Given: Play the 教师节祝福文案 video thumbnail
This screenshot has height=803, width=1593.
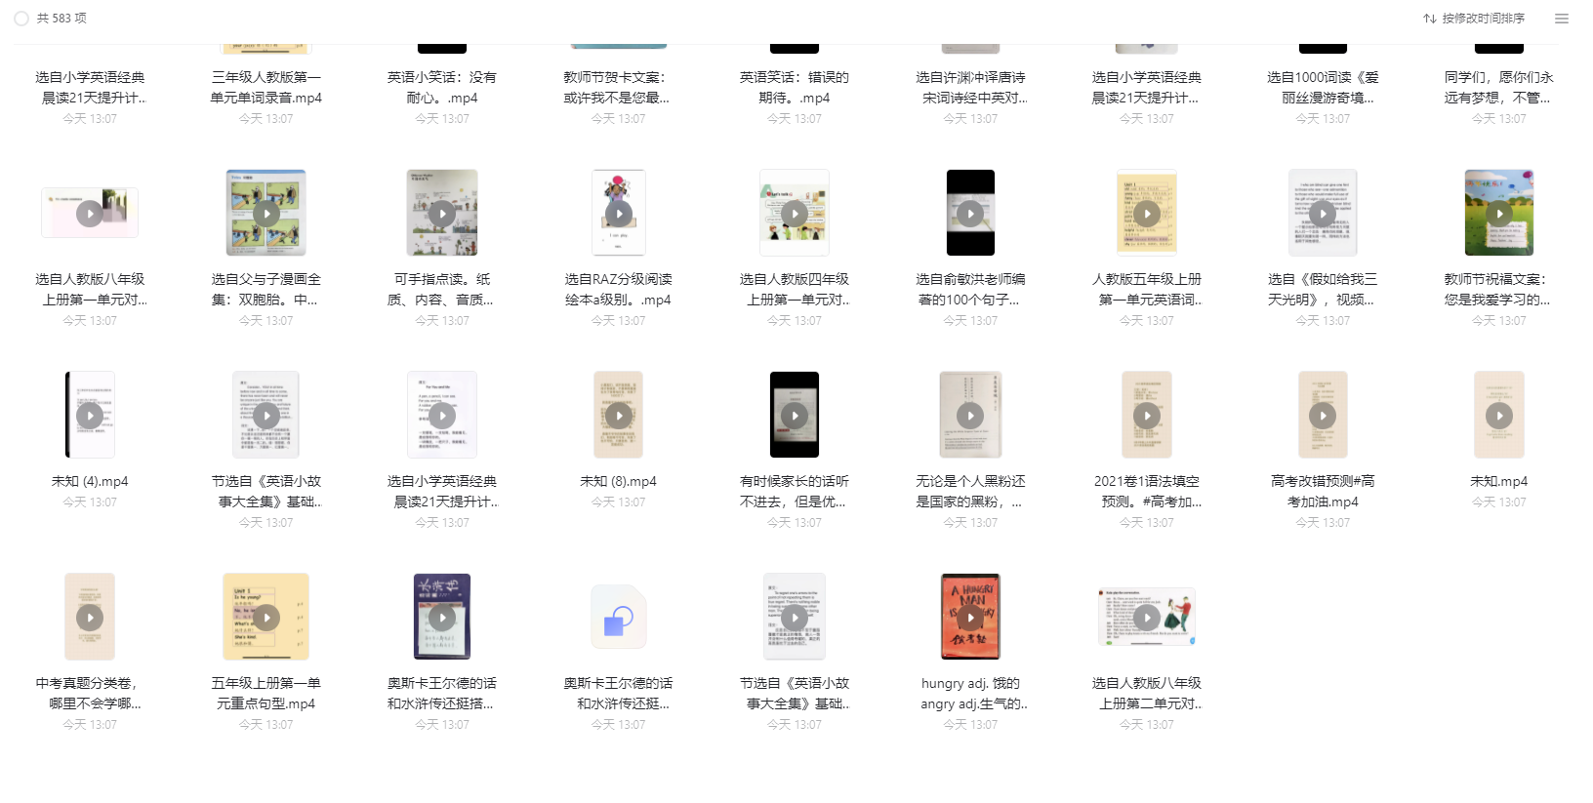Looking at the screenshot, I should pos(1499,213).
